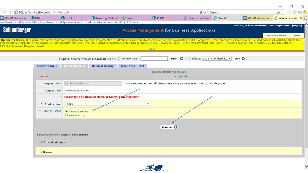Switch to the Learning & Devel tab
This screenshot has width=308, height=173.
tap(106, 18)
